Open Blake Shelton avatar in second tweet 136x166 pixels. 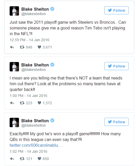click(x=14, y=67)
